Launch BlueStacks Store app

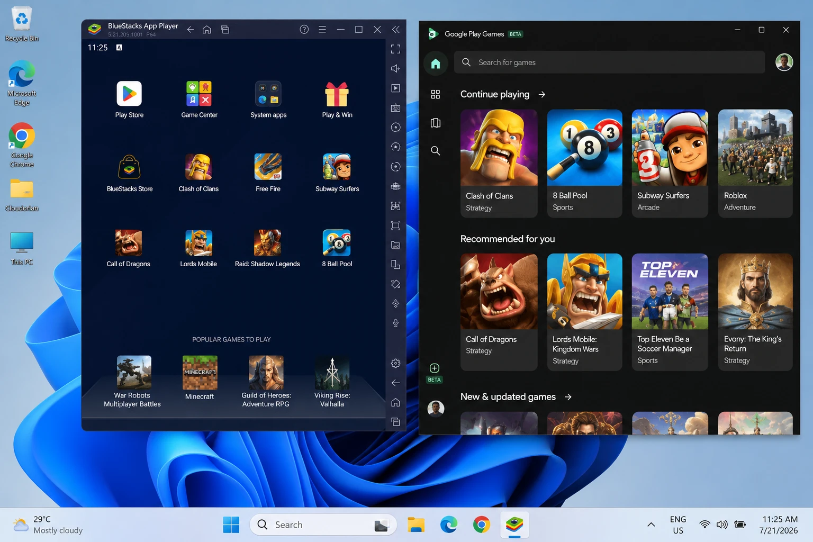coord(129,167)
